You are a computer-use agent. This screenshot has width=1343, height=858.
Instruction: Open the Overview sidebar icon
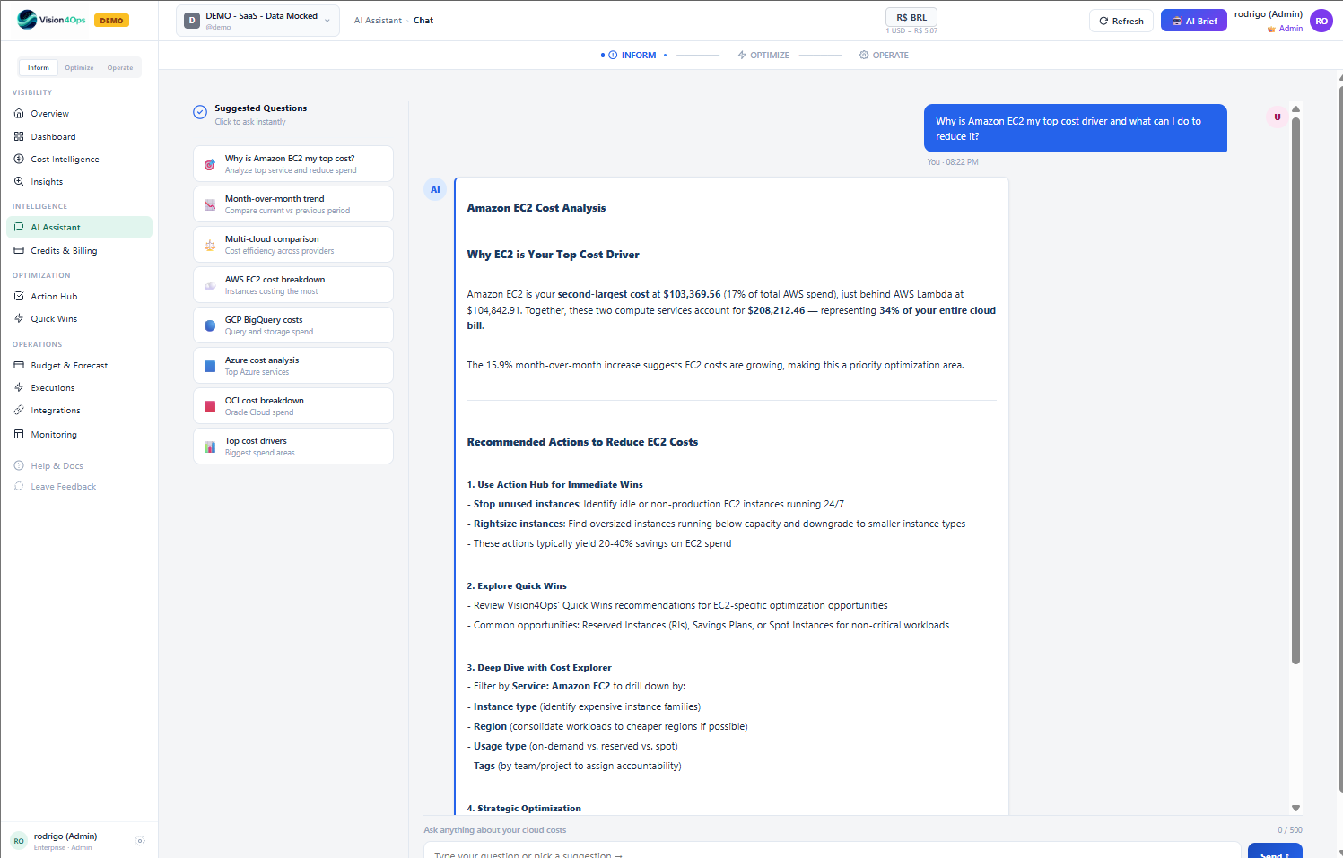[x=19, y=114]
